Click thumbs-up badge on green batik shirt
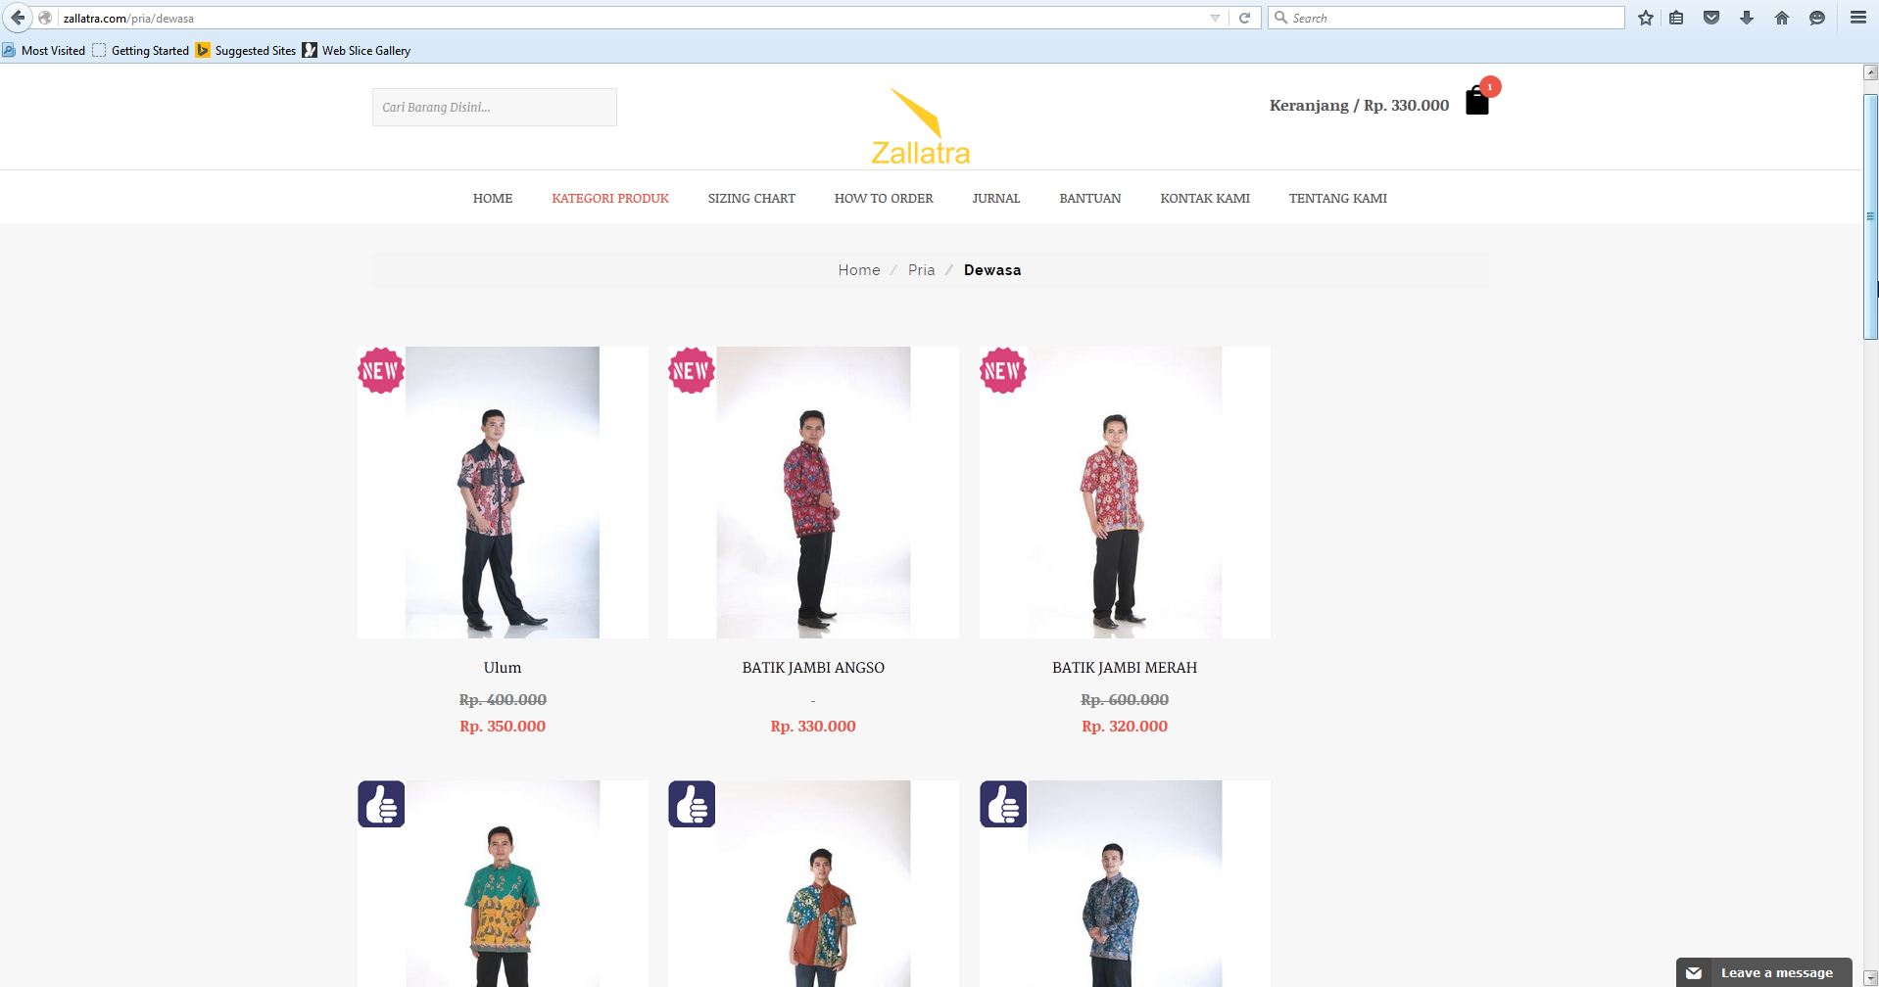Viewport: 1879px width, 987px height. point(381,804)
